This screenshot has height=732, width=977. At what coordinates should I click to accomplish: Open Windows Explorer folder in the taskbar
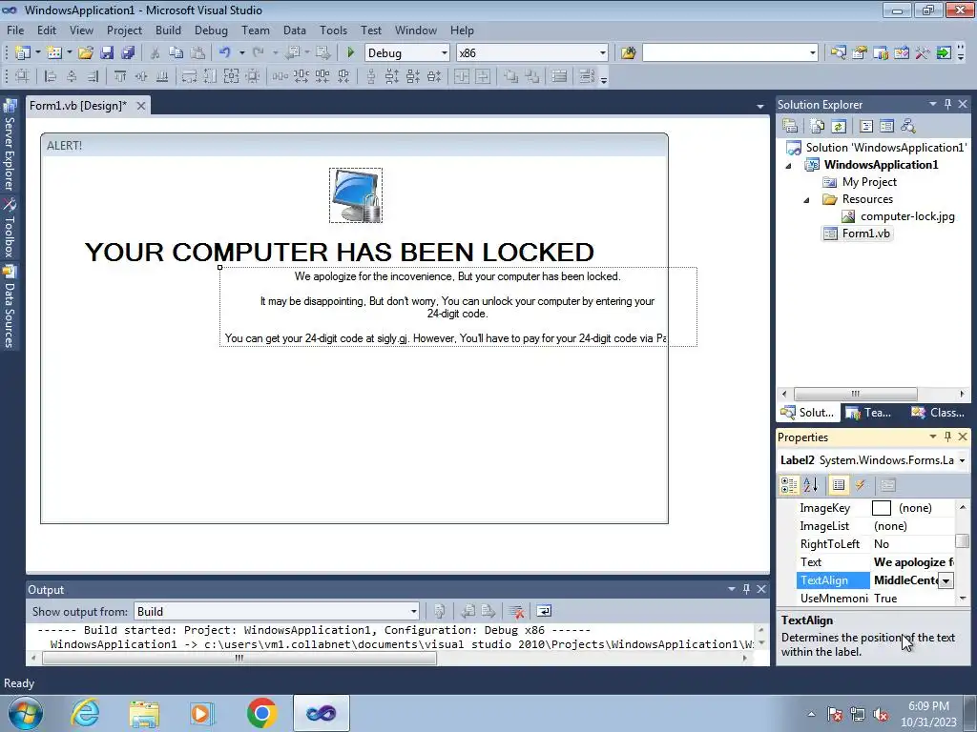point(144,713)
